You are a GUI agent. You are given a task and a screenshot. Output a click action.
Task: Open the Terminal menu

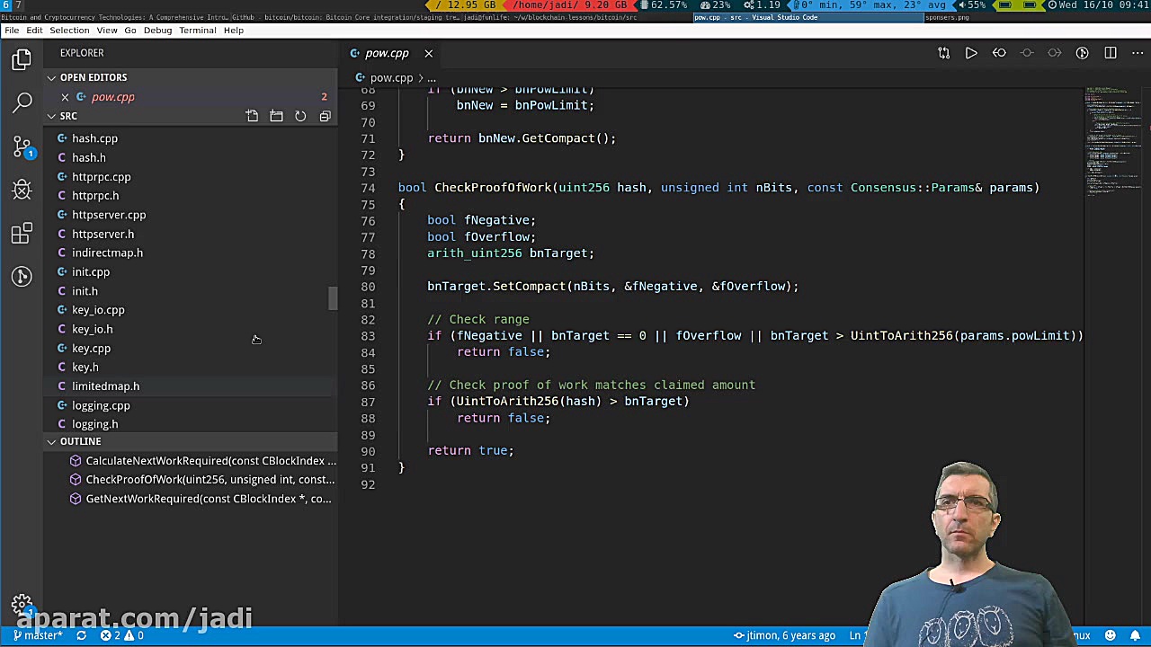tap(197, 30)
